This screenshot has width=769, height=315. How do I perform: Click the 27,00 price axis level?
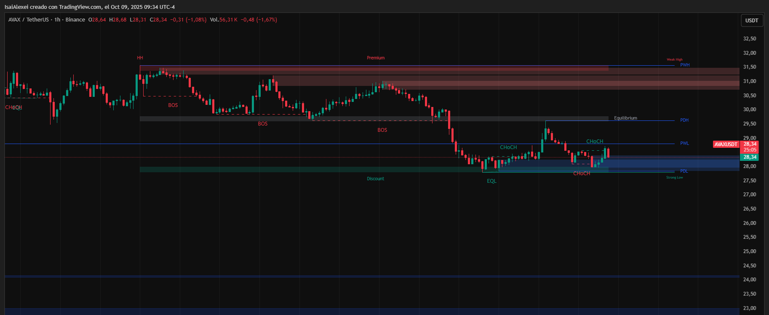click(750, 195)
